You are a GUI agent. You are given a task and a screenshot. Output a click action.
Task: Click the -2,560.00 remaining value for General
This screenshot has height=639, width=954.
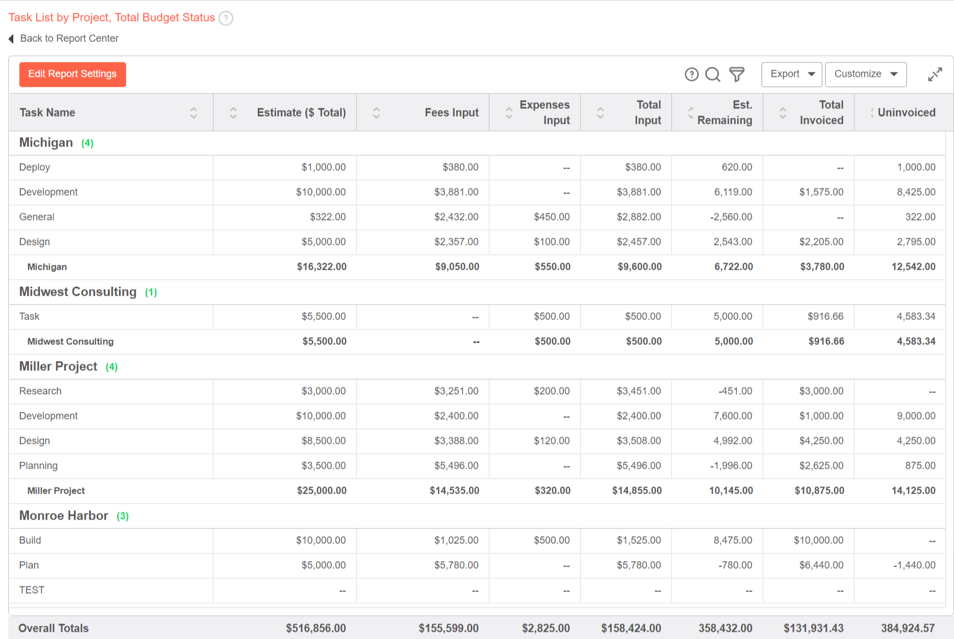pyautogui.click(x=731, y=217)
